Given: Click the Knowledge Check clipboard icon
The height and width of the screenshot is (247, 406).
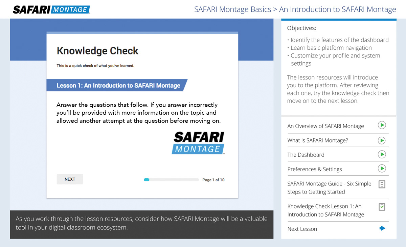Looking at the screenshot, I should (x=382, y=207).
